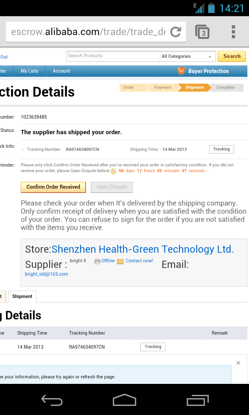Click the supplier Offline status icon
This screenshot has width=249, height=415.
coord(97,261)
